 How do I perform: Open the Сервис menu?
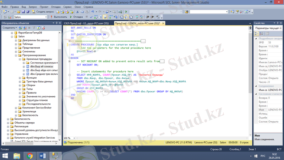pos(67,7)
